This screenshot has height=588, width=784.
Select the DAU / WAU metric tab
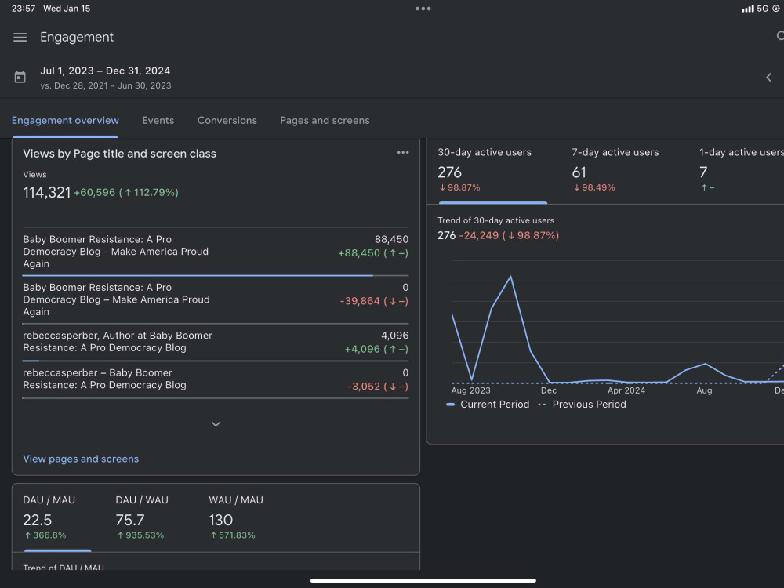142,517
